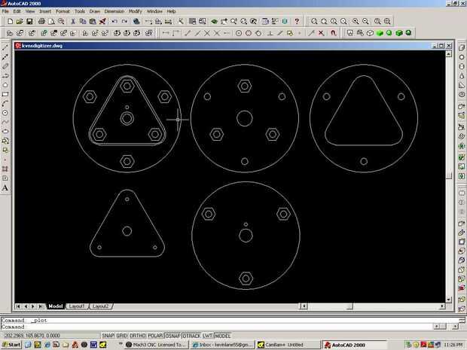Viewport: 467px width, 350px height.
Task: Select the Hatch tool
Action: (5, 169)
